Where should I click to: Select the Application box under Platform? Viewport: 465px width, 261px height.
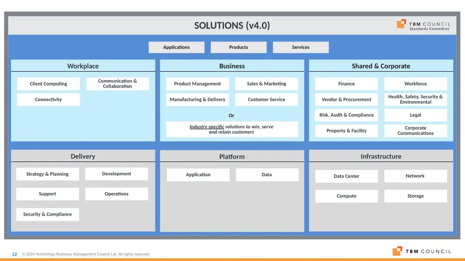[x=198, y=175]
